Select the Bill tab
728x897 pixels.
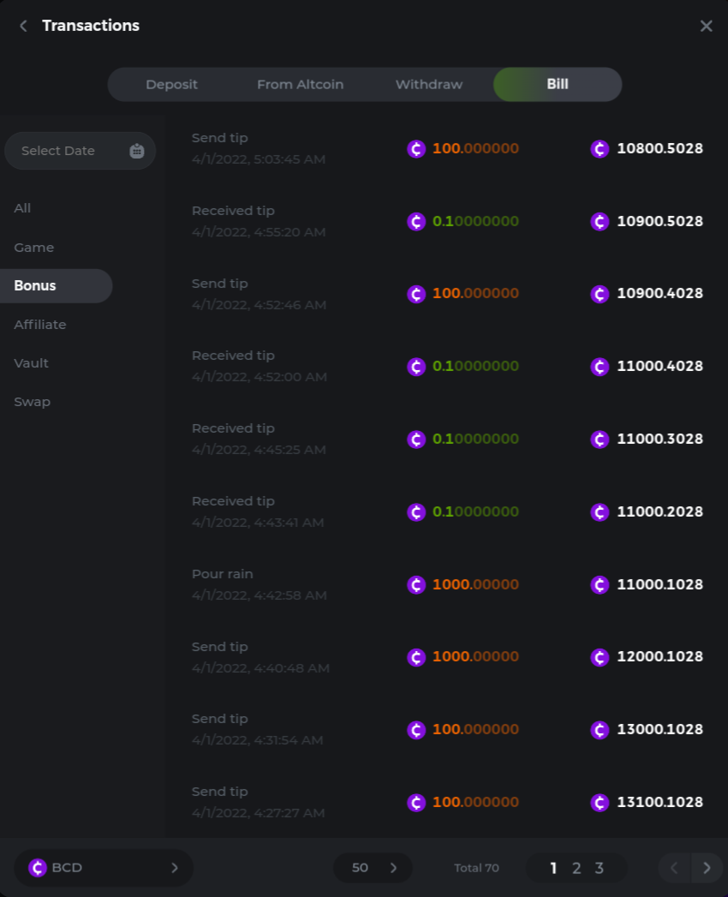pos(557,85)
